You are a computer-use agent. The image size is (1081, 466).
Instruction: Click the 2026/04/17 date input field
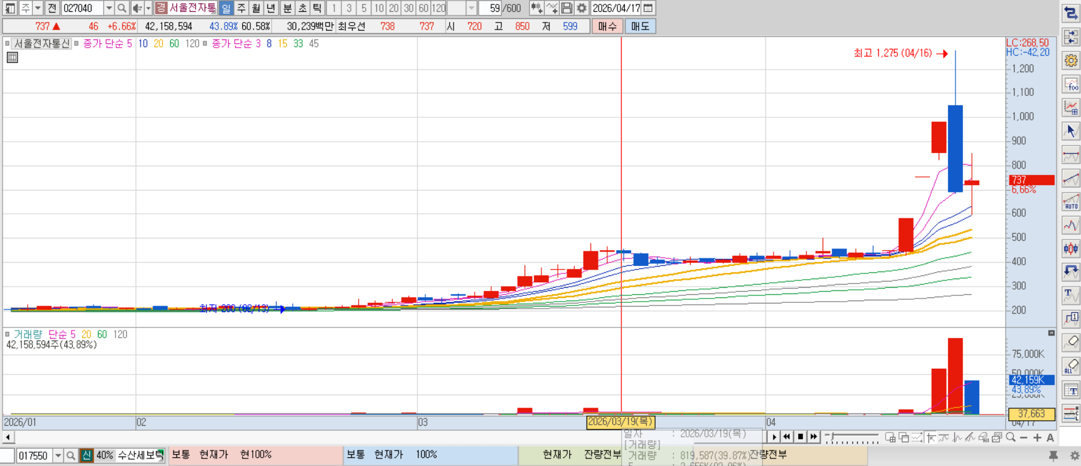coord(617,8)
